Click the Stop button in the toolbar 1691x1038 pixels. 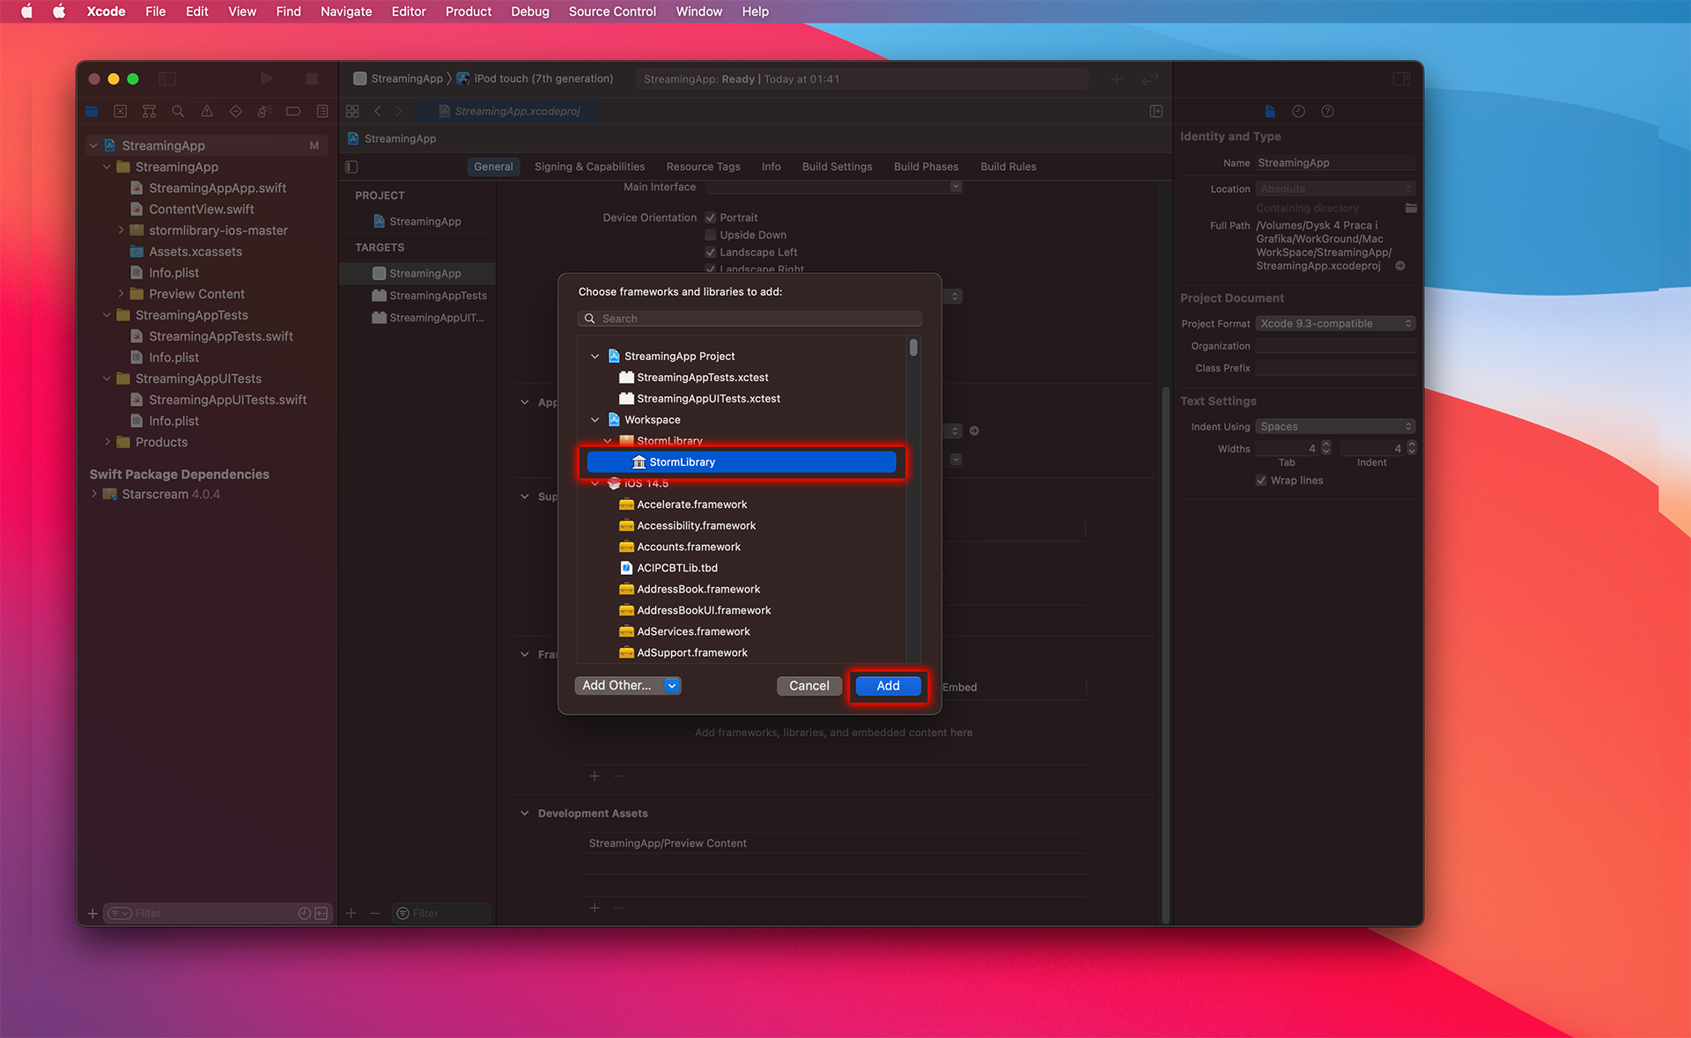point(311,78)
